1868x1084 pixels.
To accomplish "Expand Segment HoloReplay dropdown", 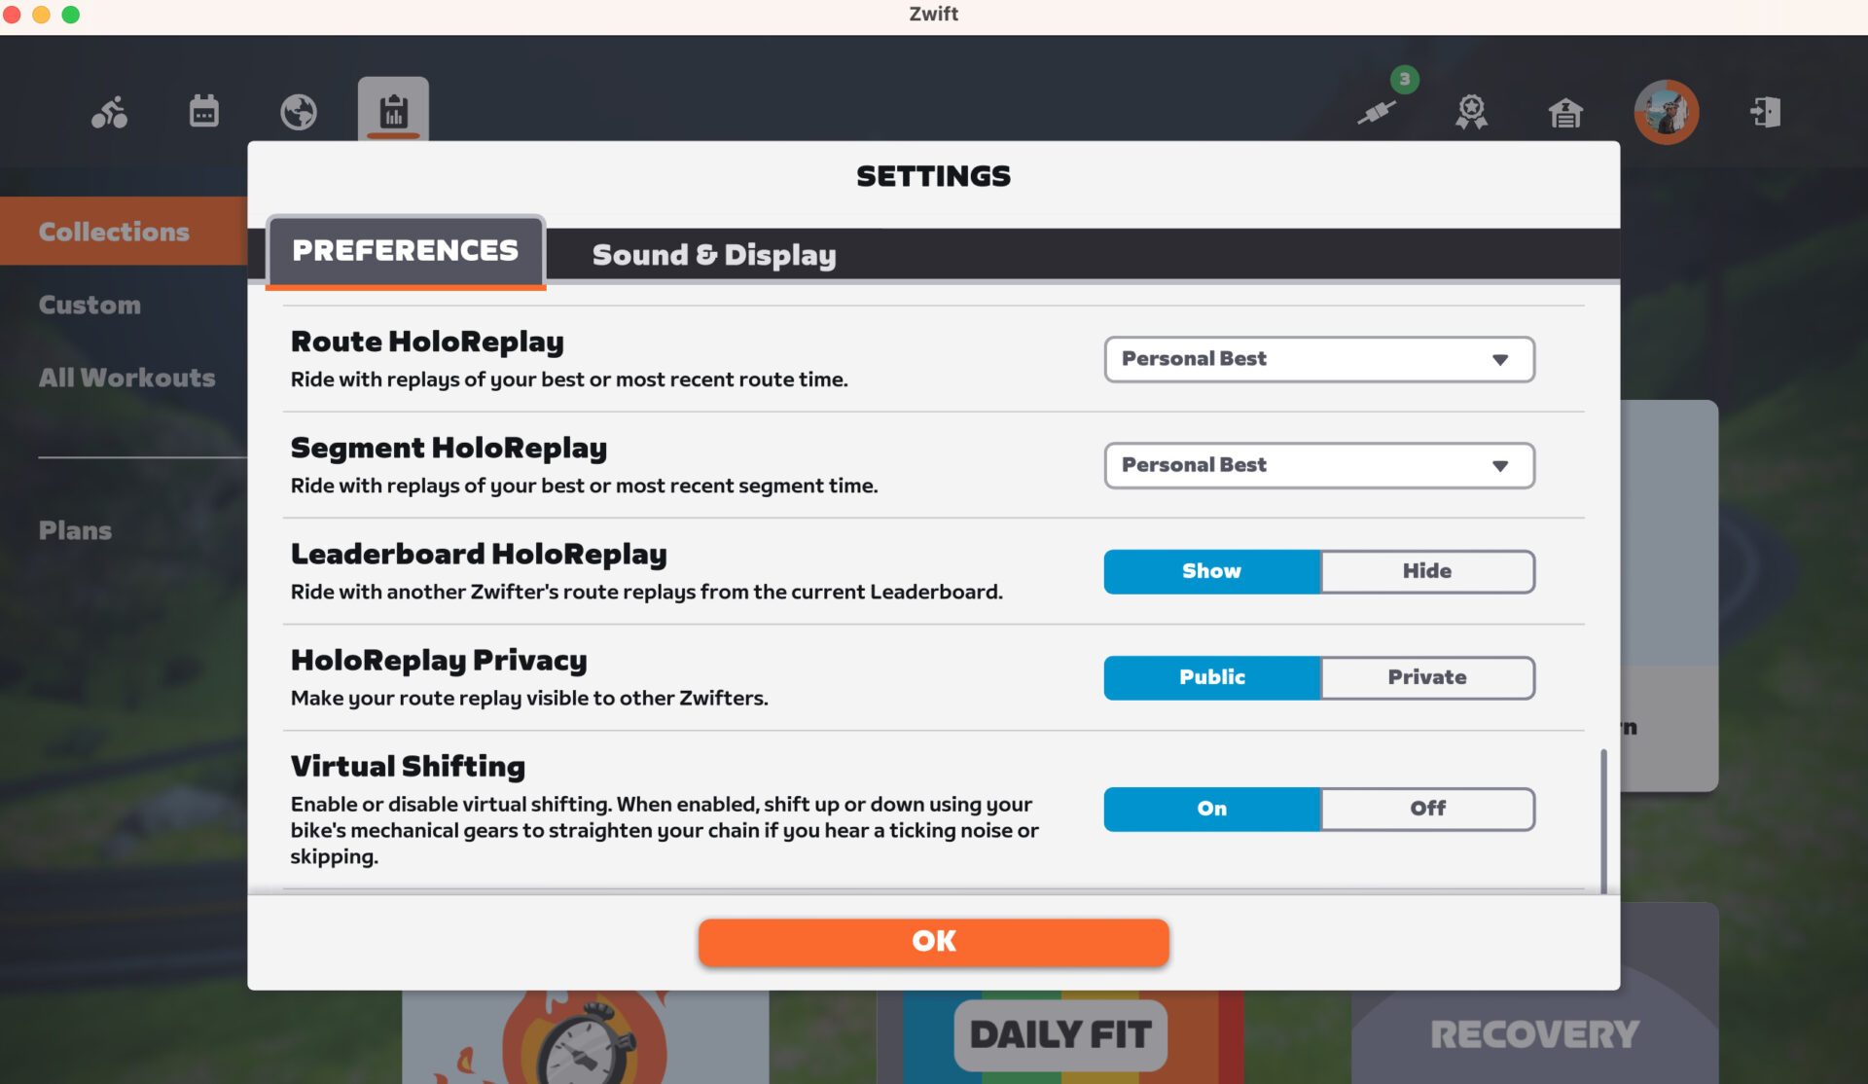I will pyautogui.click(x=1318, y=464).
